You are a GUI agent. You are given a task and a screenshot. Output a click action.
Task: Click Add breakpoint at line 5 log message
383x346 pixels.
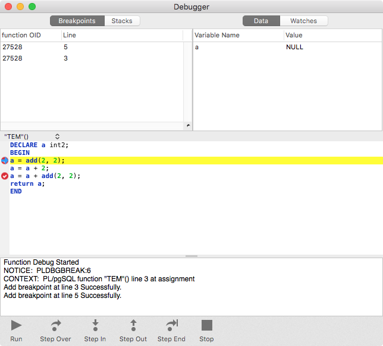pyautogui.click(x=62, y=296)
